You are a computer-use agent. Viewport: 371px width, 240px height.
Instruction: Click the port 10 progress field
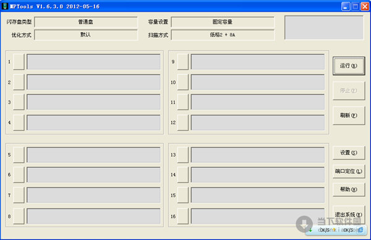(258, 82)
